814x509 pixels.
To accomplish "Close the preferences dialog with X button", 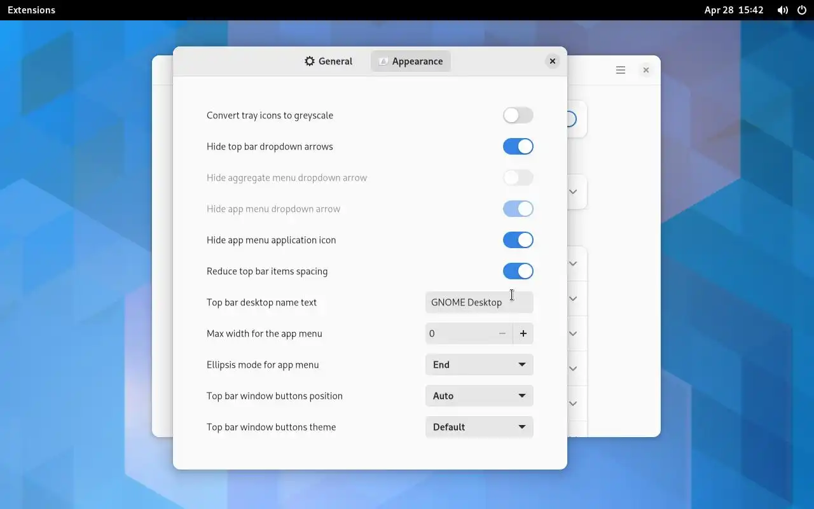I will pos(553,61).
